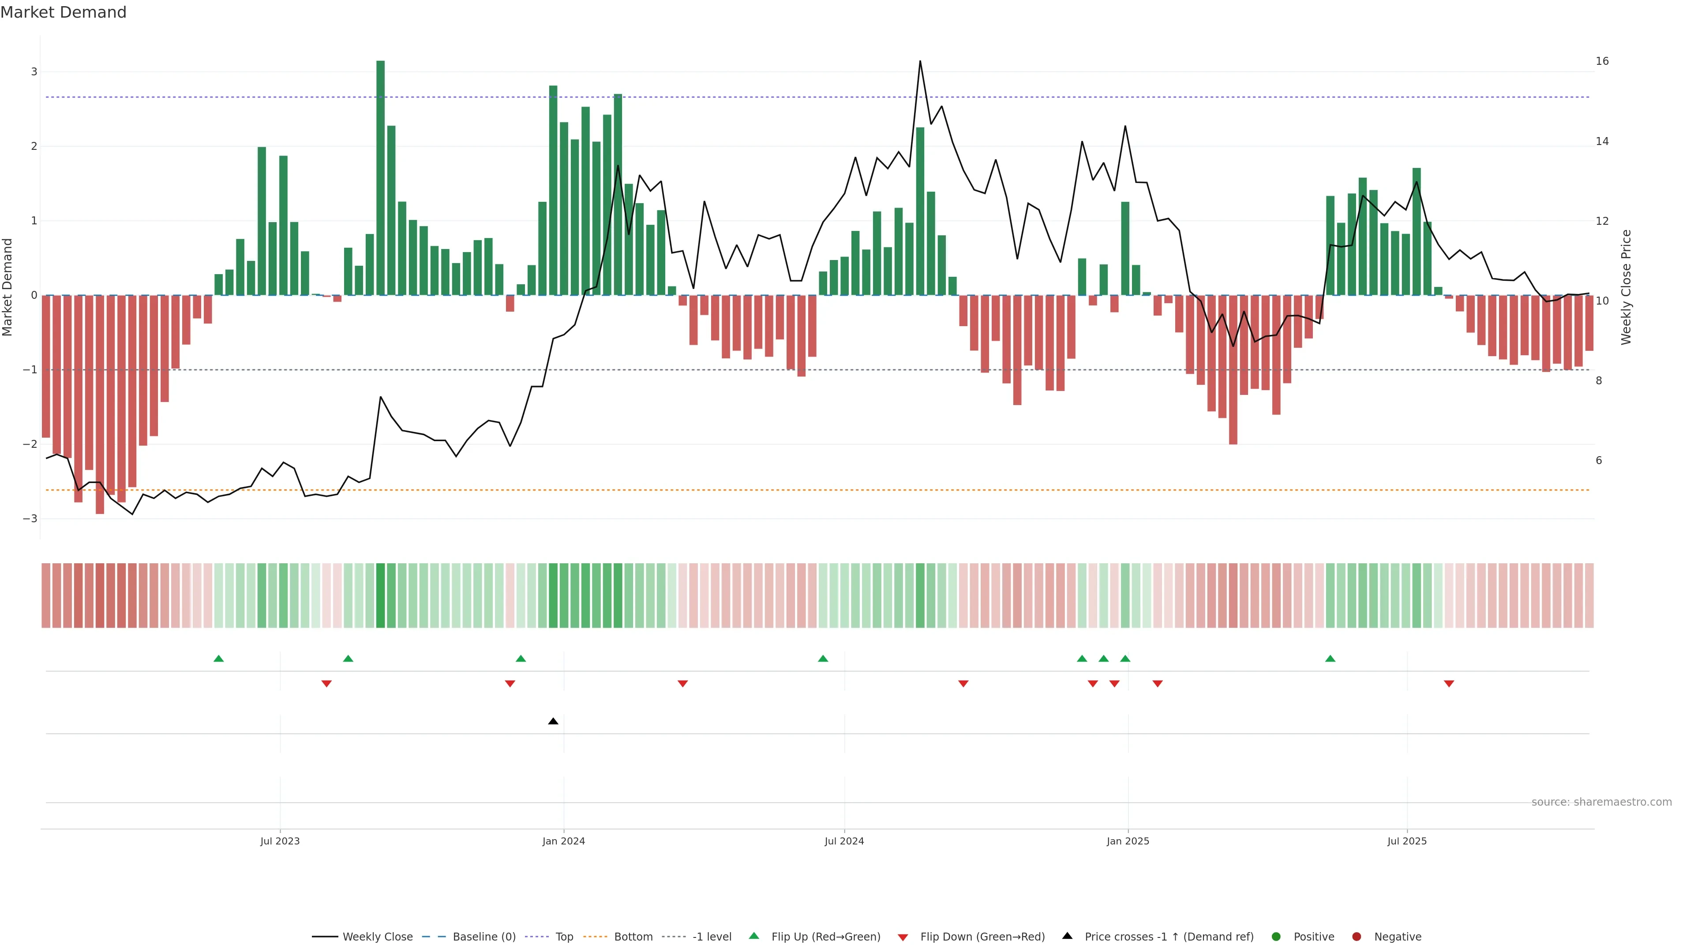Click the Jul 2025 axis label
Image resolution: width=1694 pixels, height=952 pixels.
tap(1407, 841)
